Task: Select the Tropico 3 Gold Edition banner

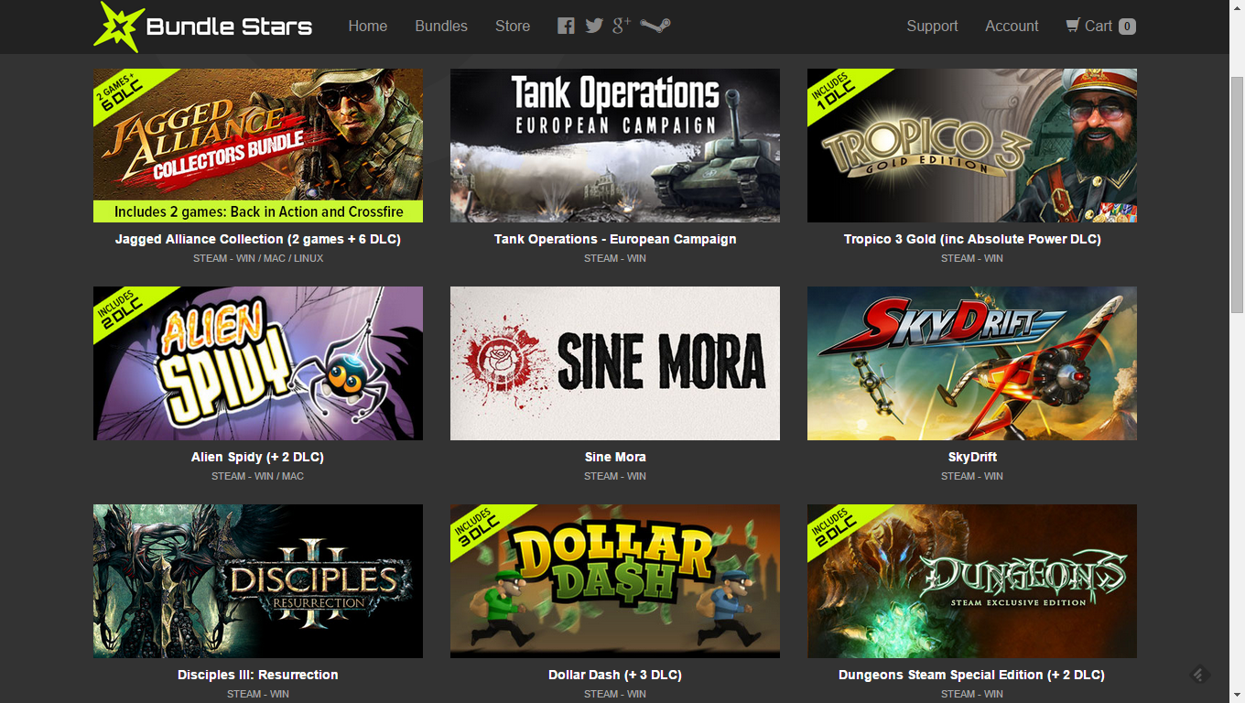Action: [972, 146]
